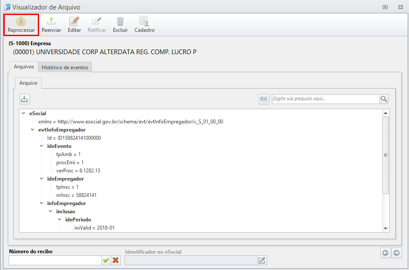Select the Id = ID158824141000000 row
The height and width of the screenshot is (270, 409).
pos(74,138)
